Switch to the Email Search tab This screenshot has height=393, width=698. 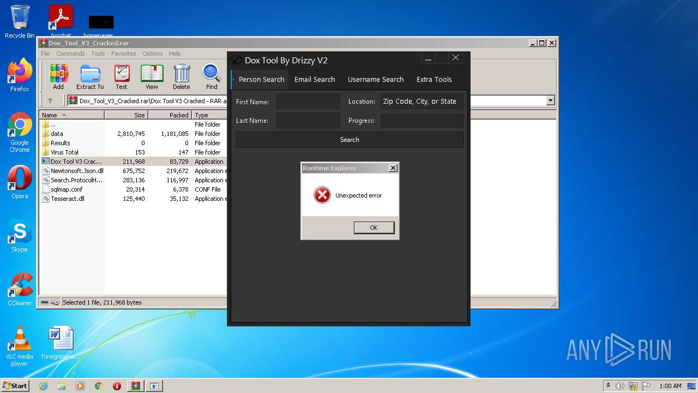point(315,79)
